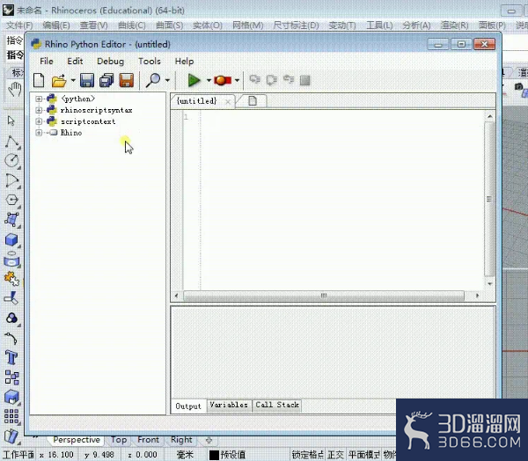Open the dropdown arrow next to Search magnifier
This screenshot has height=461, width=528.
point(167,80)
